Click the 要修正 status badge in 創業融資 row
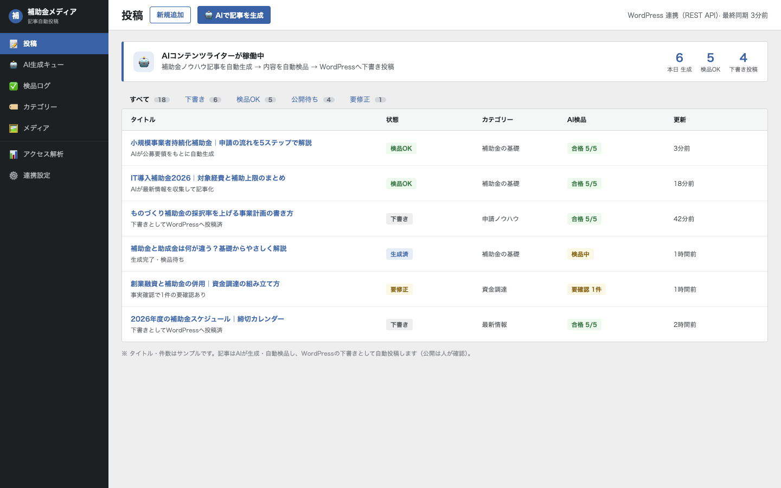The width and height of the screenshot is (781, 488). tap(399, 290)
